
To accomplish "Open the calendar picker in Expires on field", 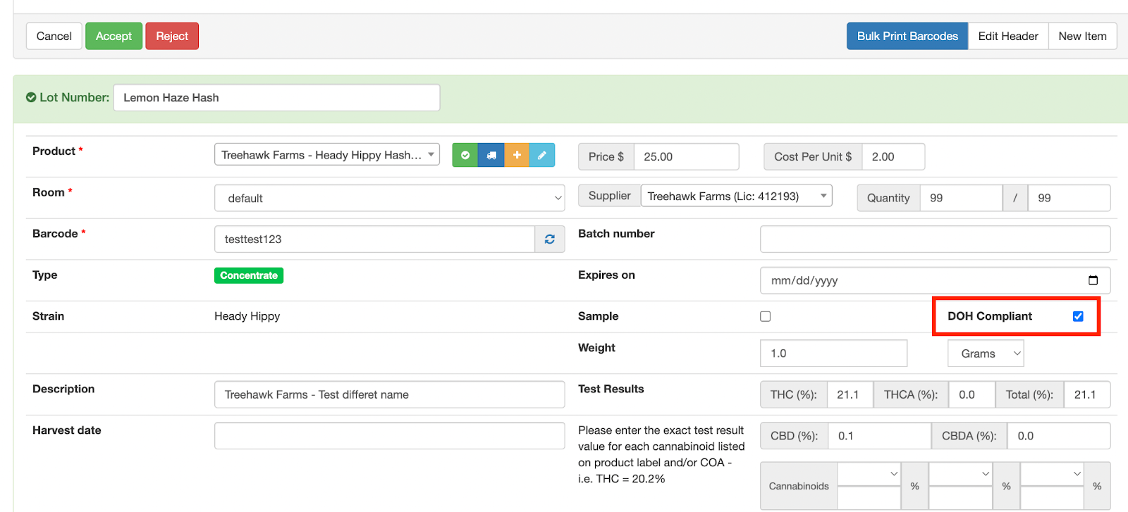I will click(1093, 280).
